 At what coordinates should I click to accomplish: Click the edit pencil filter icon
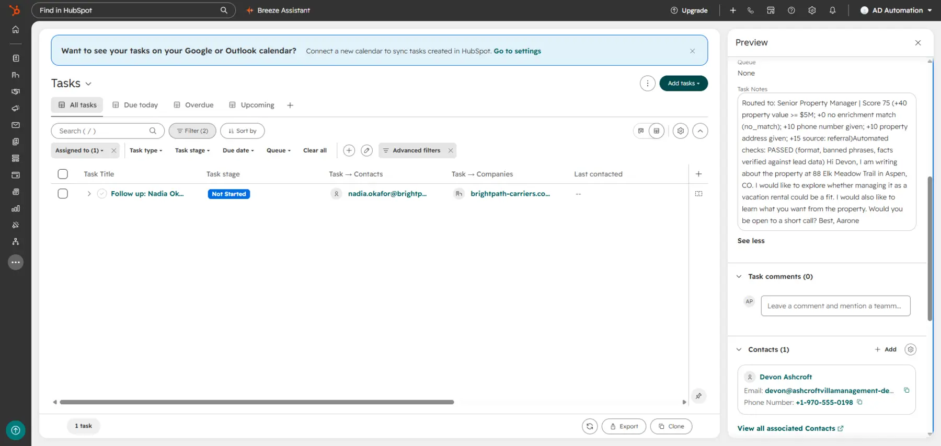(x=366, y=150)
